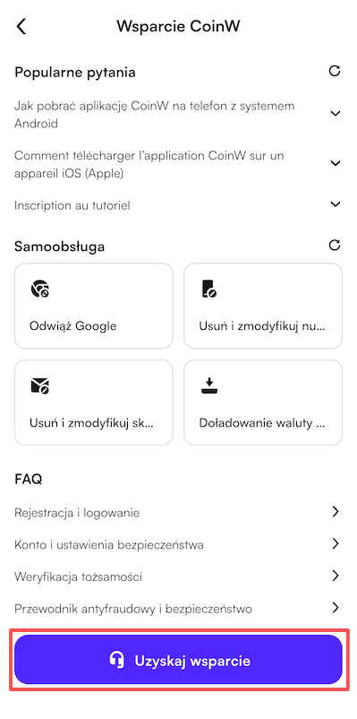Tap the download icon for Doładowanie waluty
The width and height of the screenshot is (357, 719).
tap(209, 386)
